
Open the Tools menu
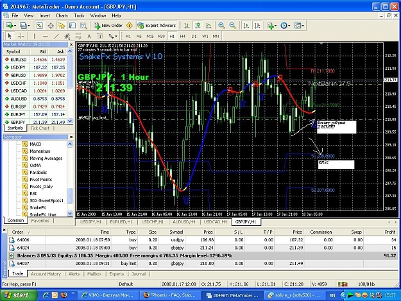pos(79,15)
